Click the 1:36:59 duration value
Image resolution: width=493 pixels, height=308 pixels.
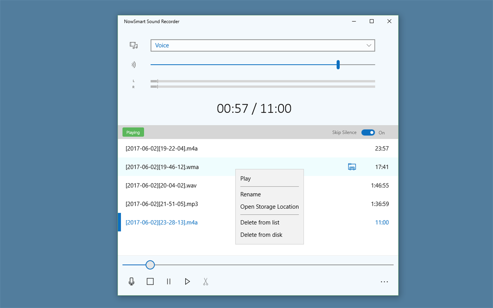pos(380,204)
